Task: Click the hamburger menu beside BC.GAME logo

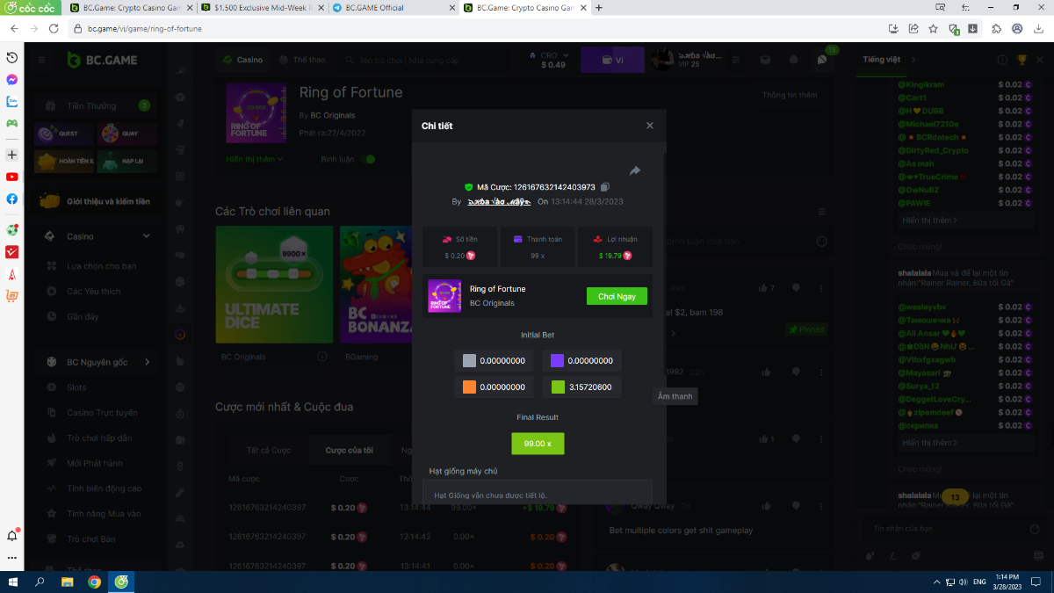Action: (x=41, y=60)
